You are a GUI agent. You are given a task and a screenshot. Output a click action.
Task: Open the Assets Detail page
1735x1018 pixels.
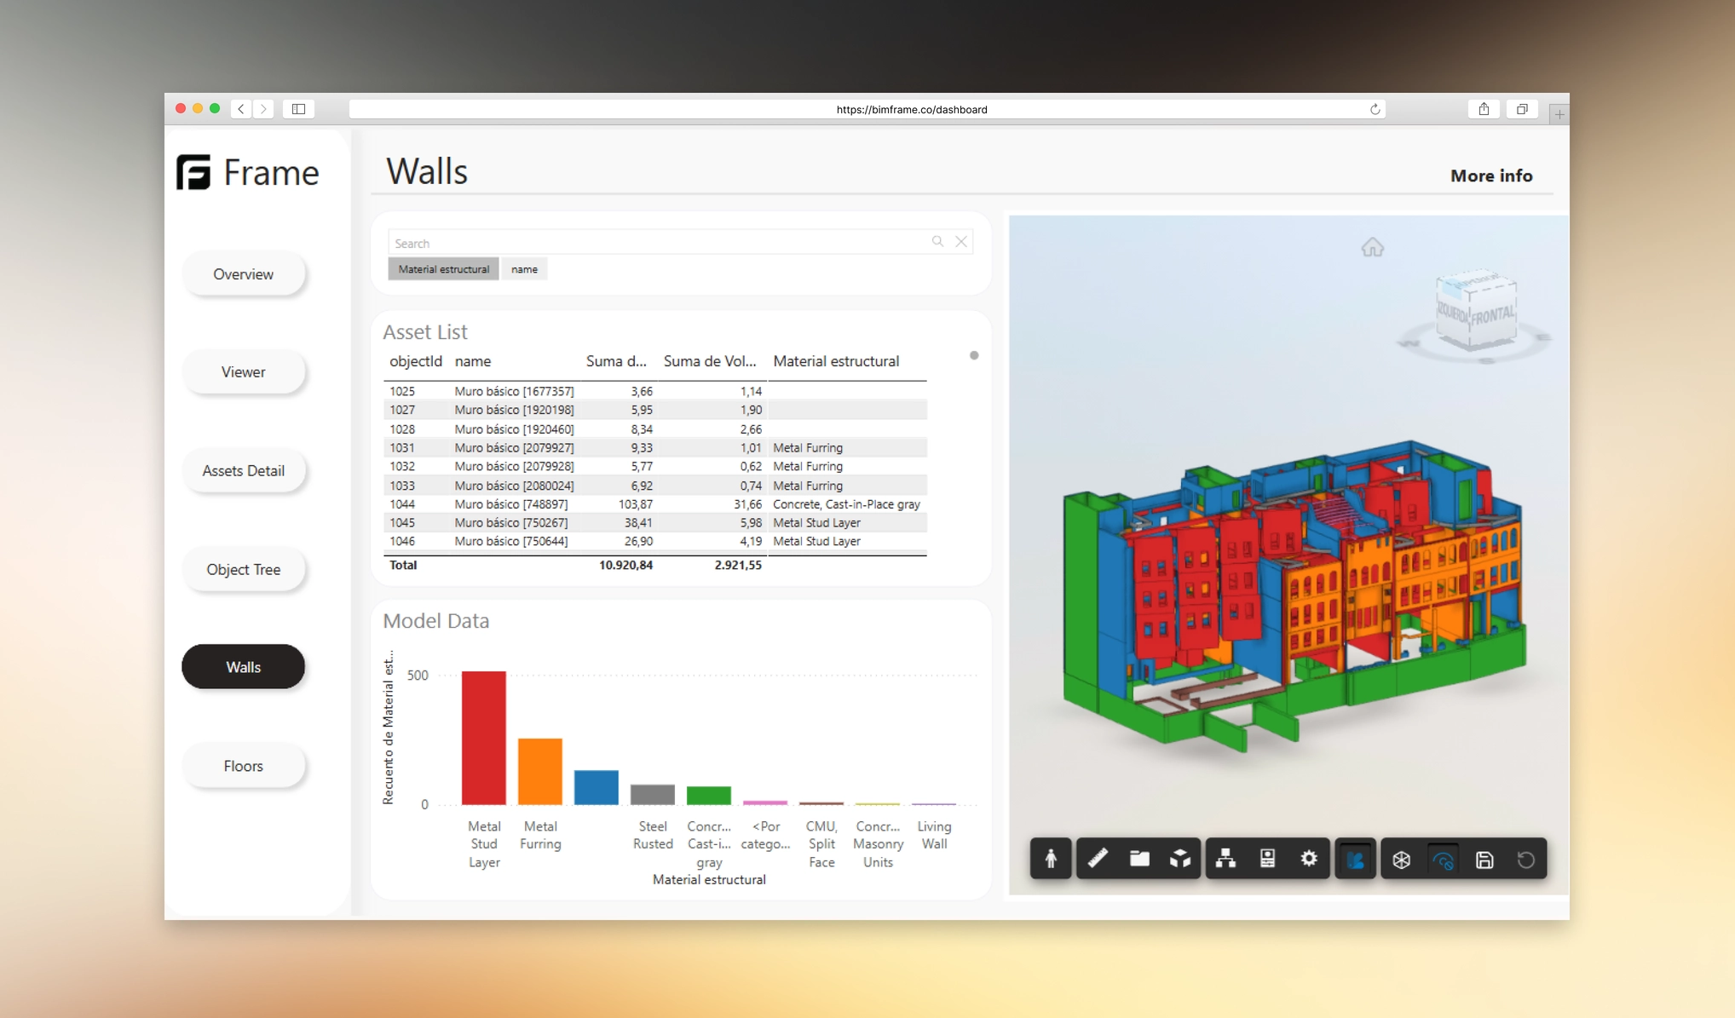pos(243,470)
